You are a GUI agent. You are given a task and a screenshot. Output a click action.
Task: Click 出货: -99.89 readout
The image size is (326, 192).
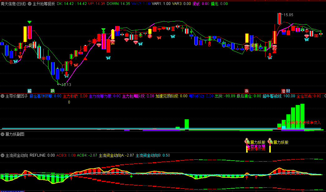pyautogui.click(x=225, y=96)
